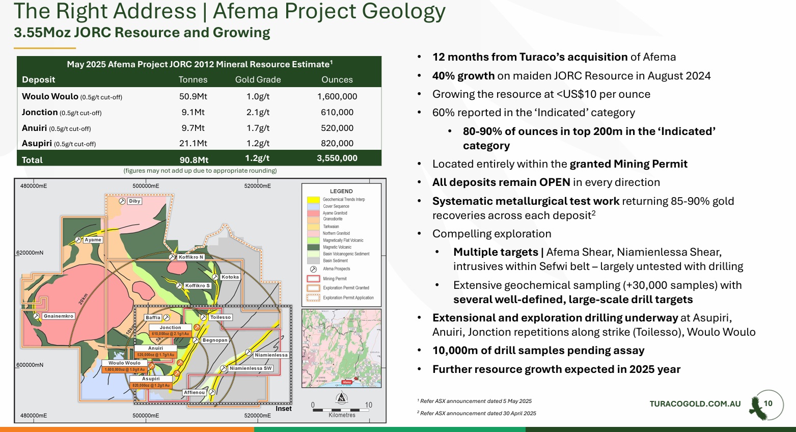Click the Diby prospect pickaxe icon
796x432 pixels.
[122, 201]
